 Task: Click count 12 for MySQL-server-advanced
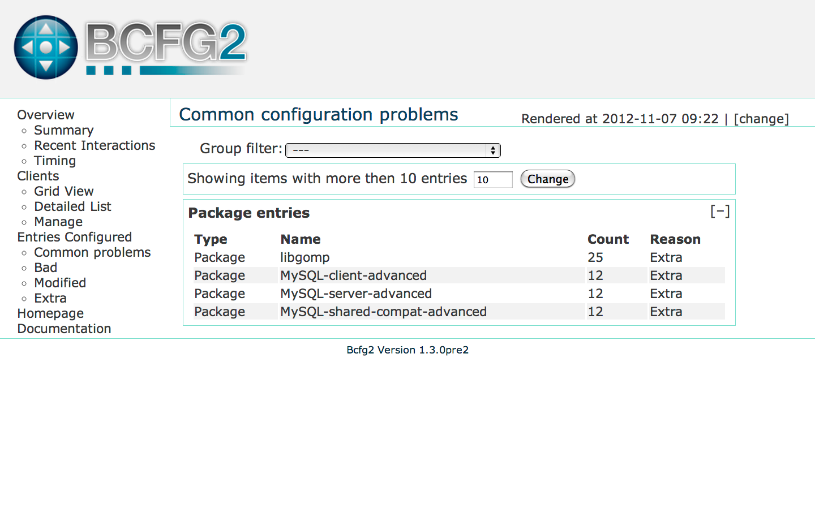pyautogui.click(x=595, y=294)
